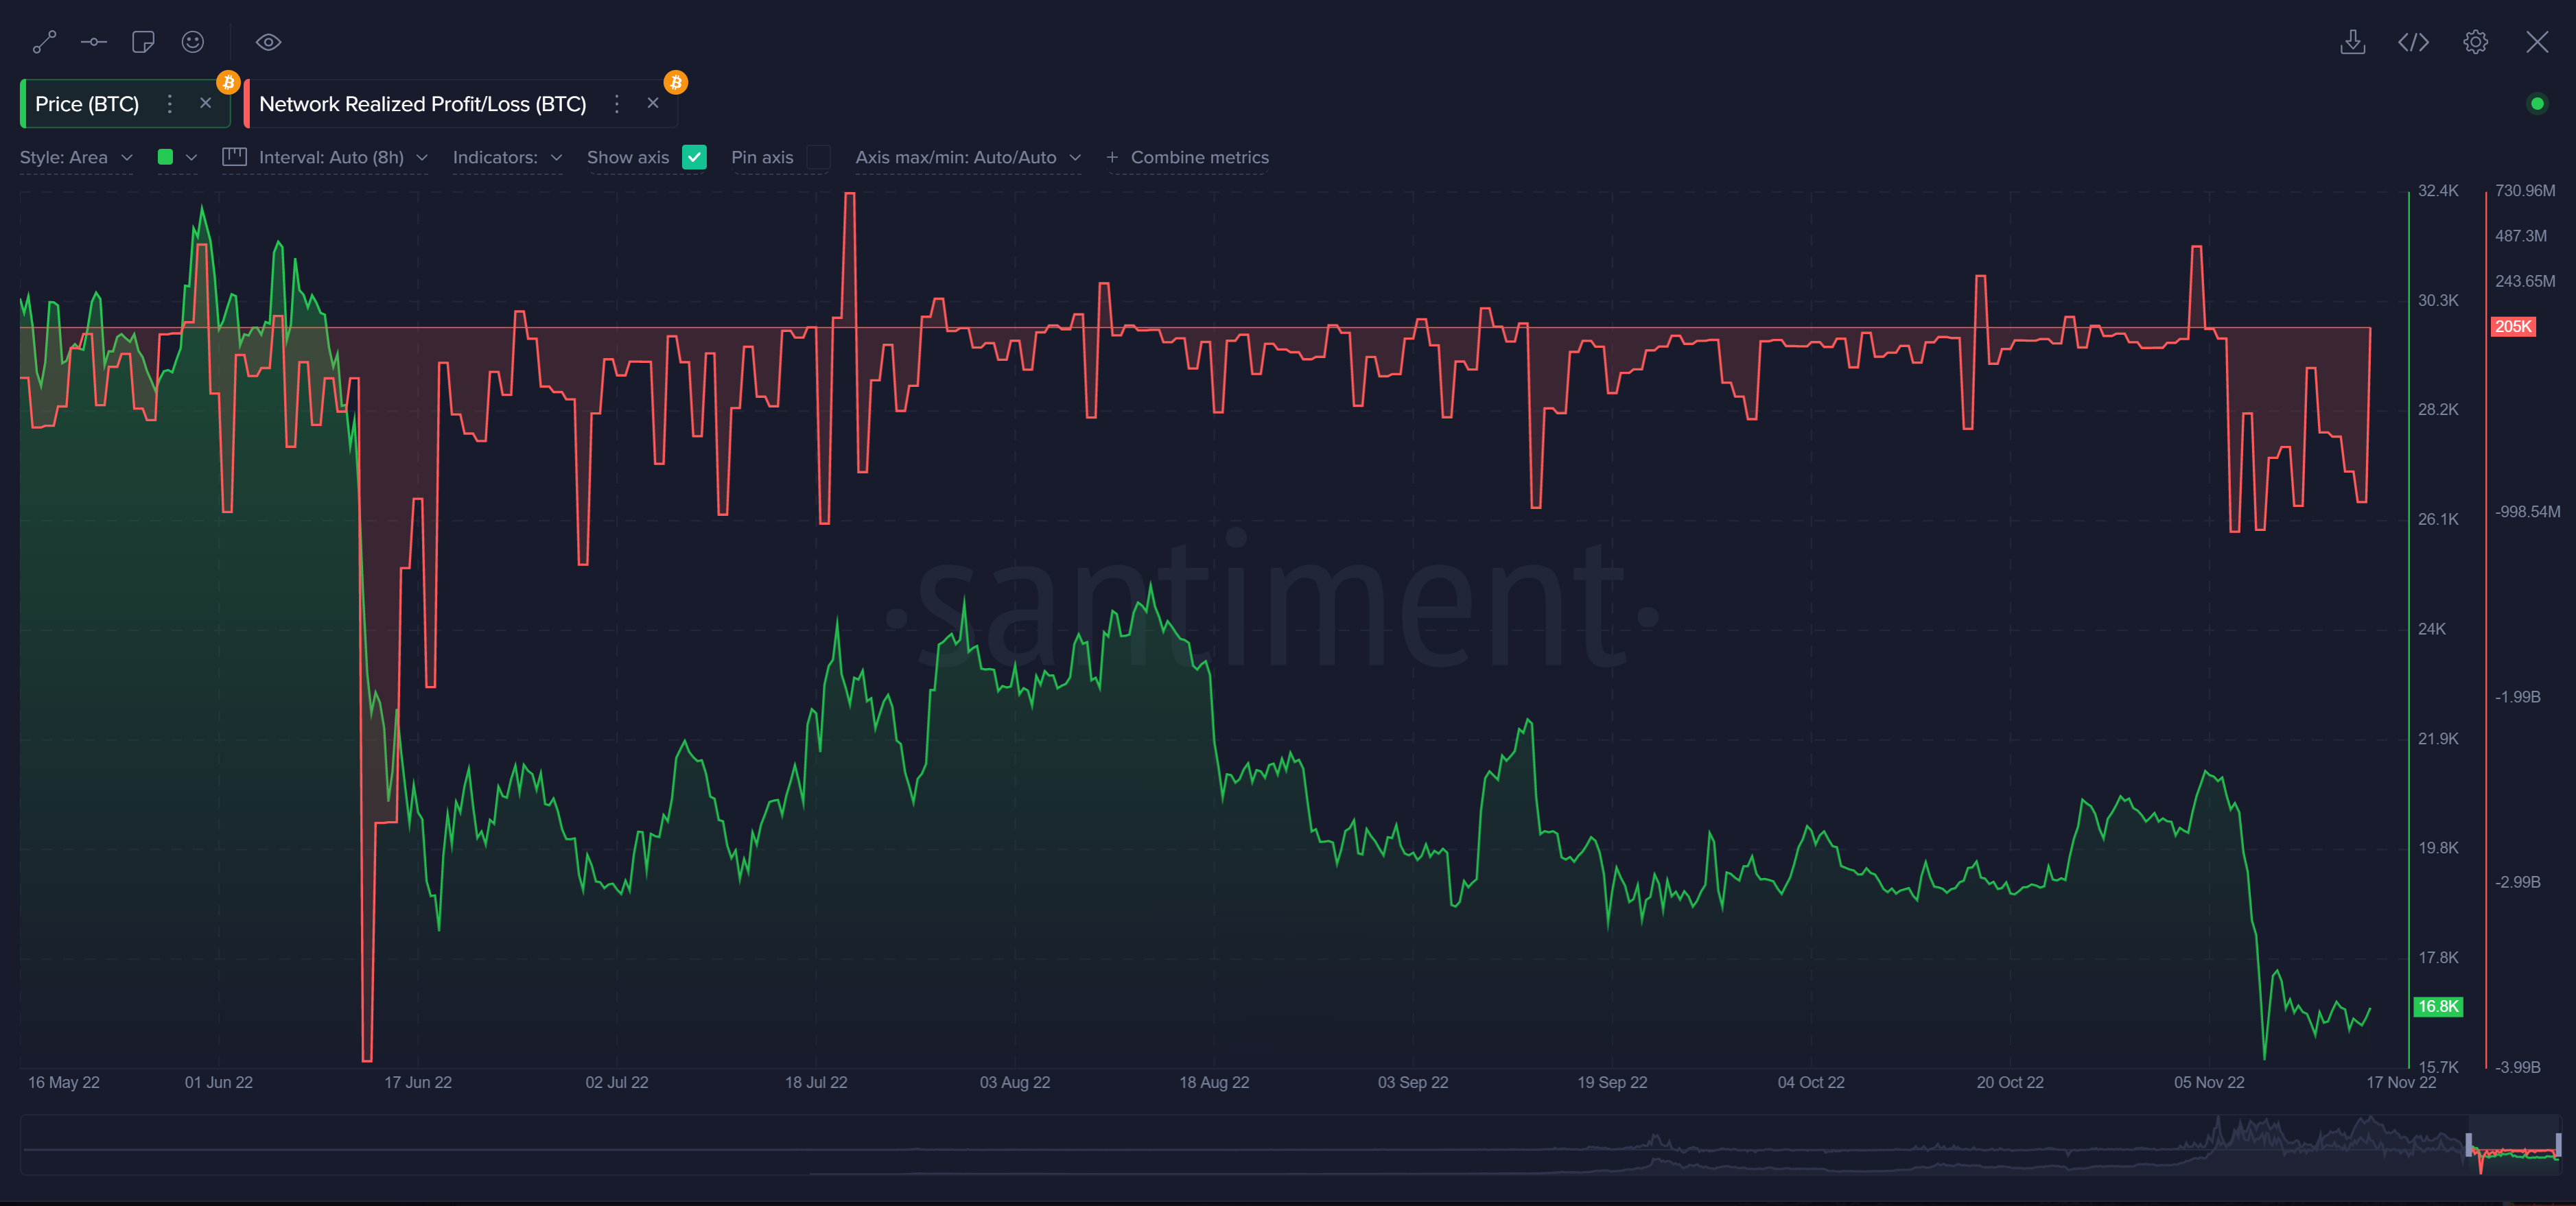
Task: Open the embed code icon
Action: coord(2413,42)
